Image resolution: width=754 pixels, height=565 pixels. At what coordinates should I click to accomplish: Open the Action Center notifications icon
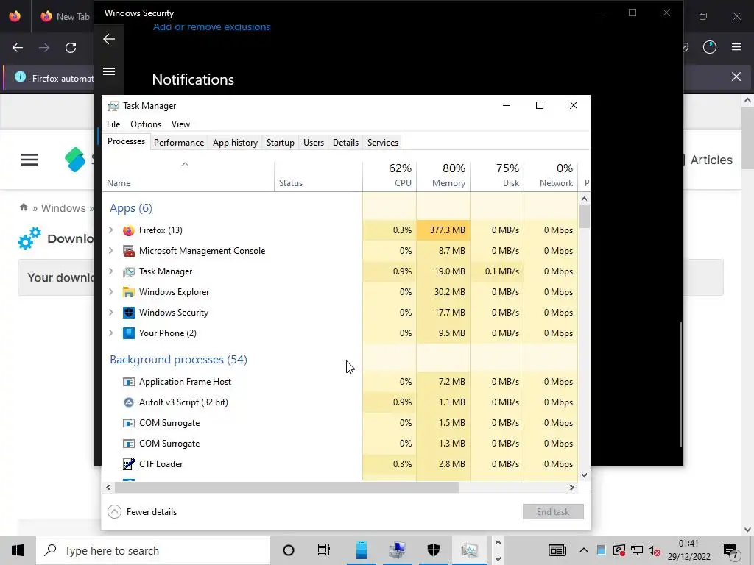[731, 550]
